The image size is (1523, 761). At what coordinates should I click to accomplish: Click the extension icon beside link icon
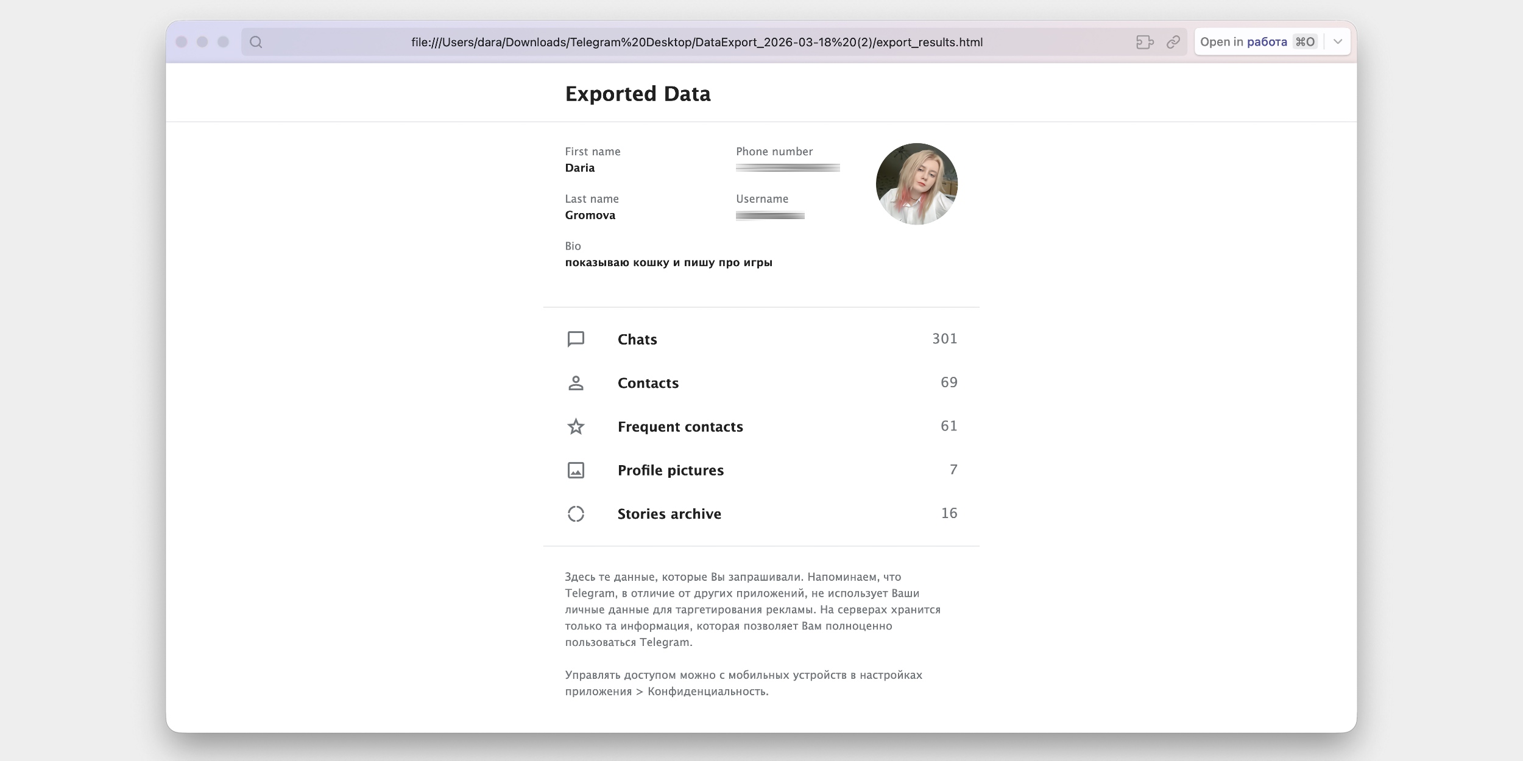point(1145,42)
